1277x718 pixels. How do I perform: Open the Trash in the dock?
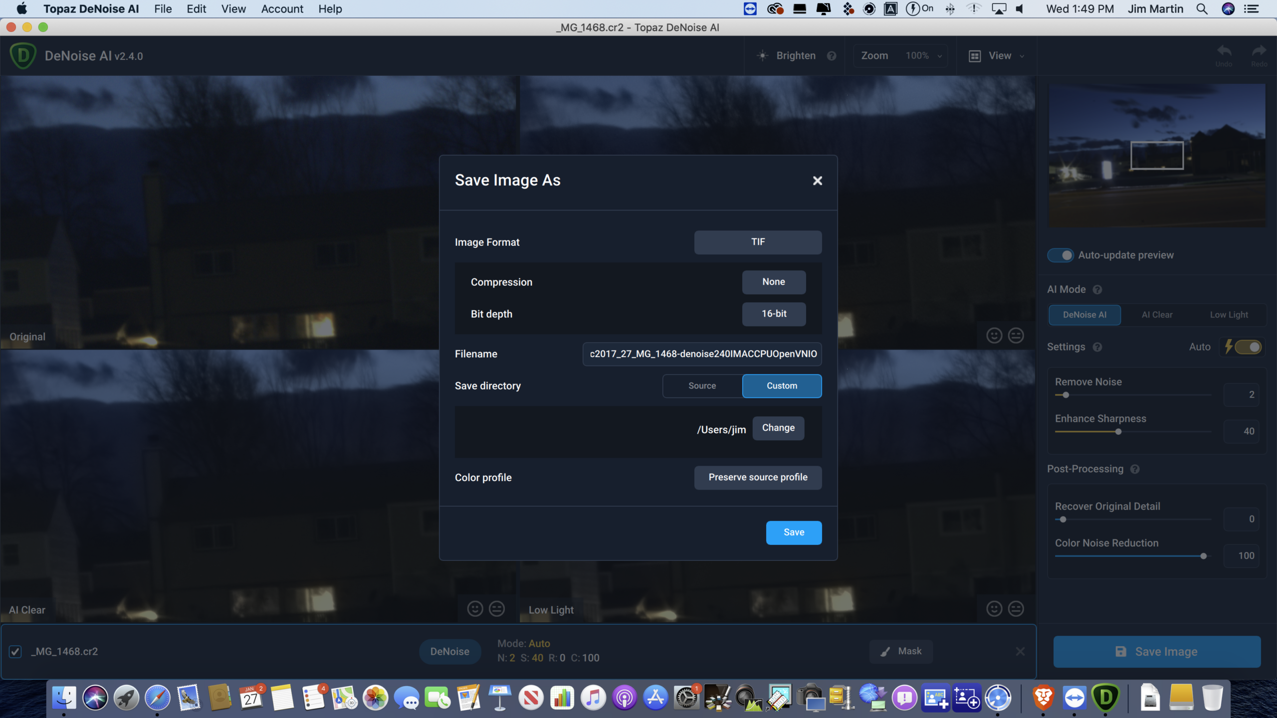click(1212, 697)
